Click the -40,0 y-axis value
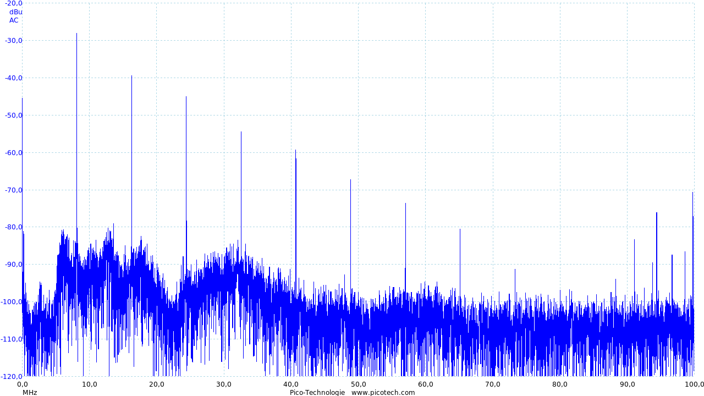This screenshot has width=704, height=396. coord(13,78)
